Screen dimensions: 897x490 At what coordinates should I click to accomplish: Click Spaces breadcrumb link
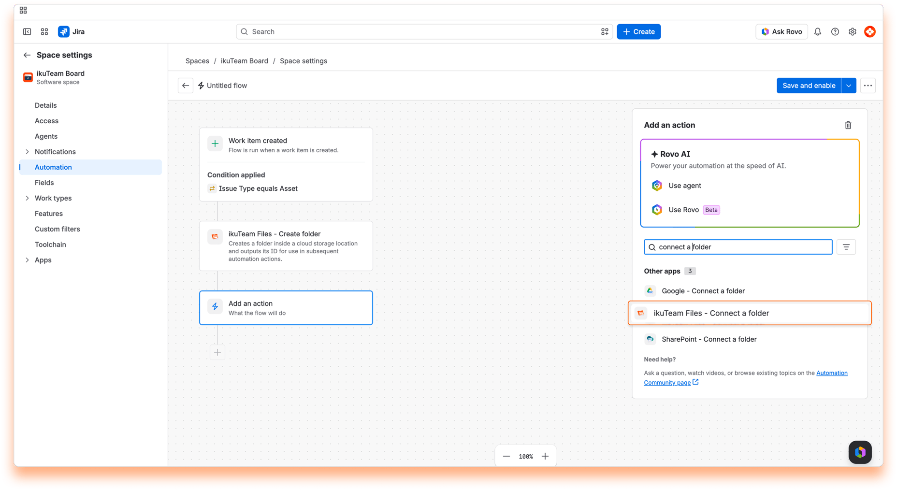click(197, 61)
